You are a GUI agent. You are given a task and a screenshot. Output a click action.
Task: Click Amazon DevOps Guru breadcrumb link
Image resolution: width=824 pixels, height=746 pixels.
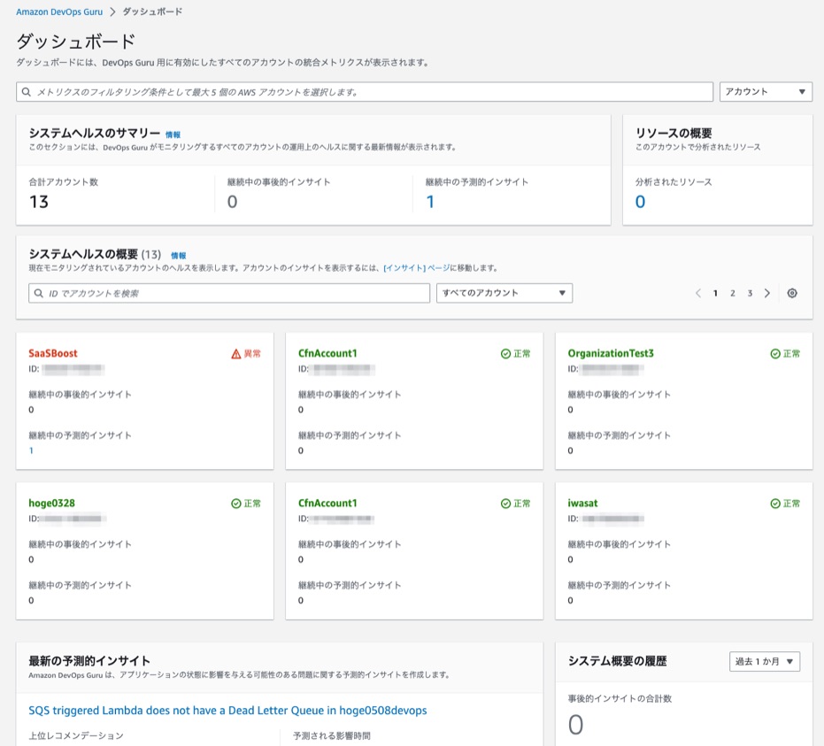59,12
